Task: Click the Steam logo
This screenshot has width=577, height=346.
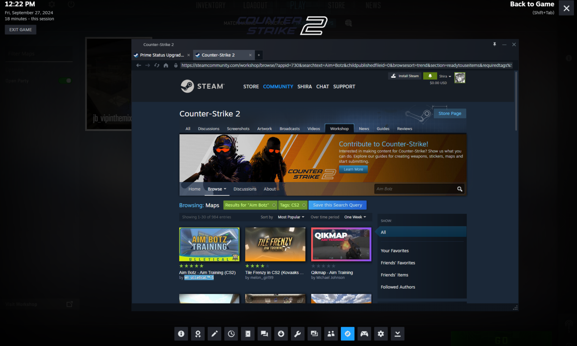Action: pos(202,86)
